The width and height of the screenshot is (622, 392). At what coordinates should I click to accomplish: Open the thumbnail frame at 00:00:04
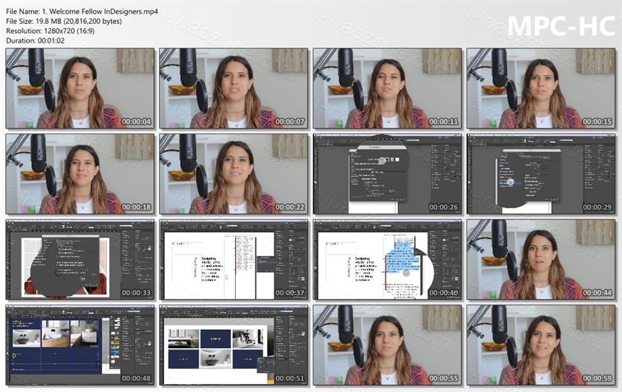pyautogui.click(x=80, y=88)
